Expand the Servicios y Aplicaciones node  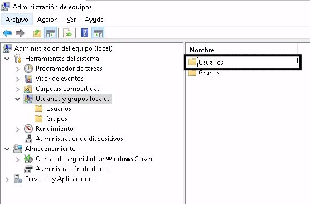point(7,179)
